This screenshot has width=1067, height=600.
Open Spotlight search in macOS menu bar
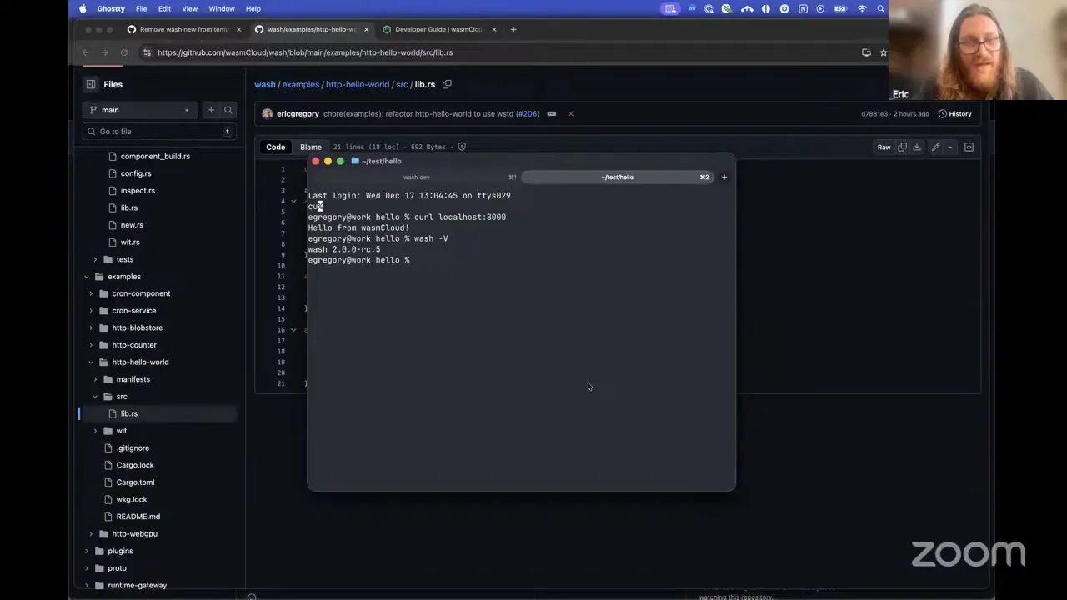[880, 9]
